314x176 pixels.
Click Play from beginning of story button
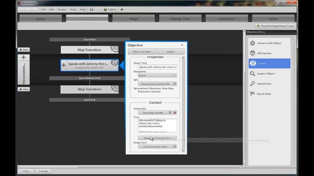click(x=275, y=26)
